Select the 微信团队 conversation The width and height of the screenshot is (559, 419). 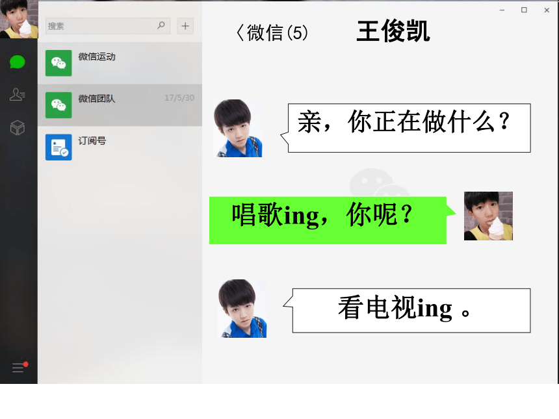(120, 105)
